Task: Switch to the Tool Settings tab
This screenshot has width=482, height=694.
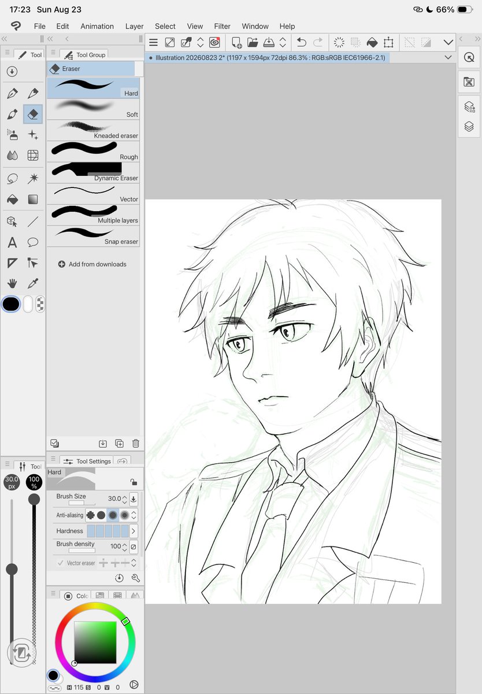Action: click(88, 461)
